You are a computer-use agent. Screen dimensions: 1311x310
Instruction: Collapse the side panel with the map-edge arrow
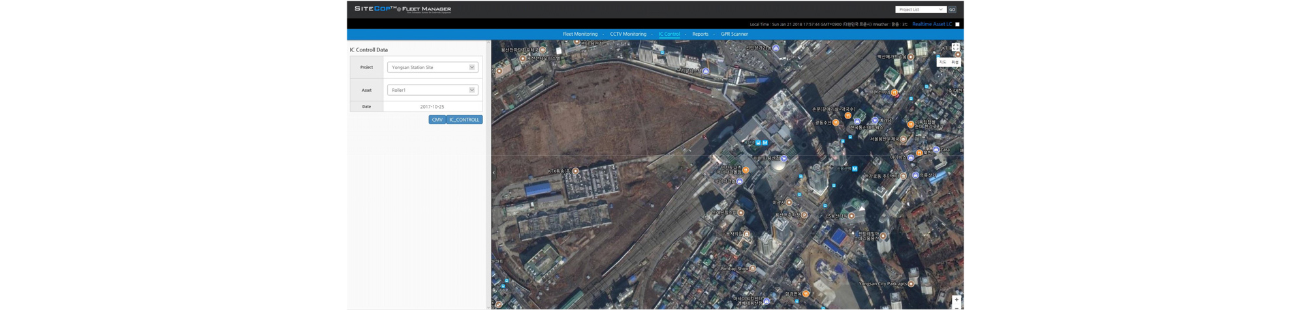[x=494, y=173]
